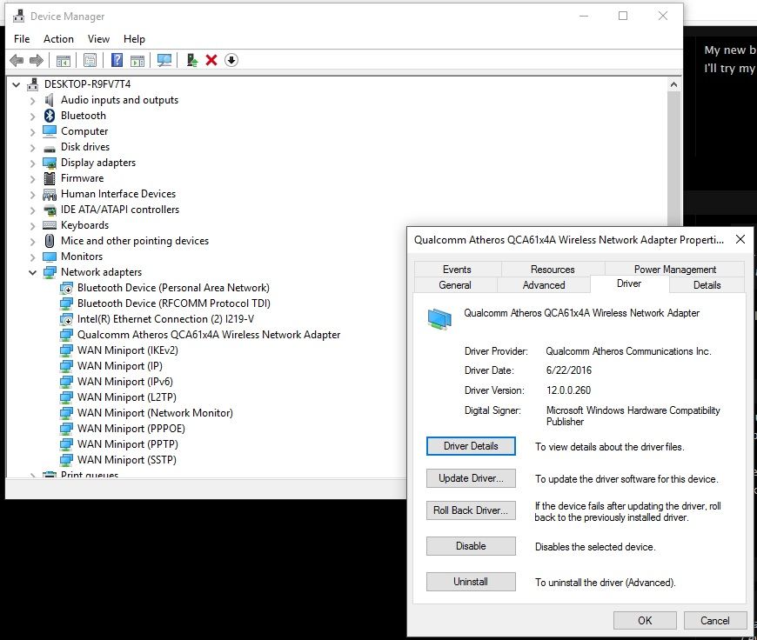Click the red Uninstall device toolbar icon
This screenshot has height=640, width=757.
click(x=211, y=60)
